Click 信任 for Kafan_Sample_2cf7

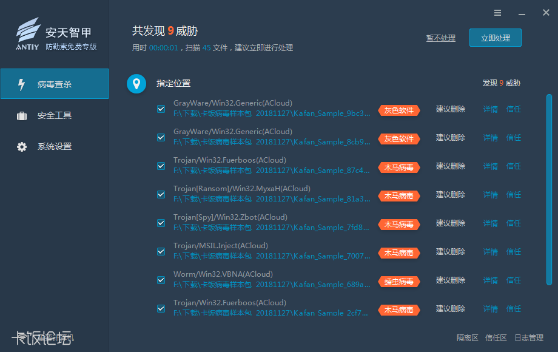click(514, 309)
